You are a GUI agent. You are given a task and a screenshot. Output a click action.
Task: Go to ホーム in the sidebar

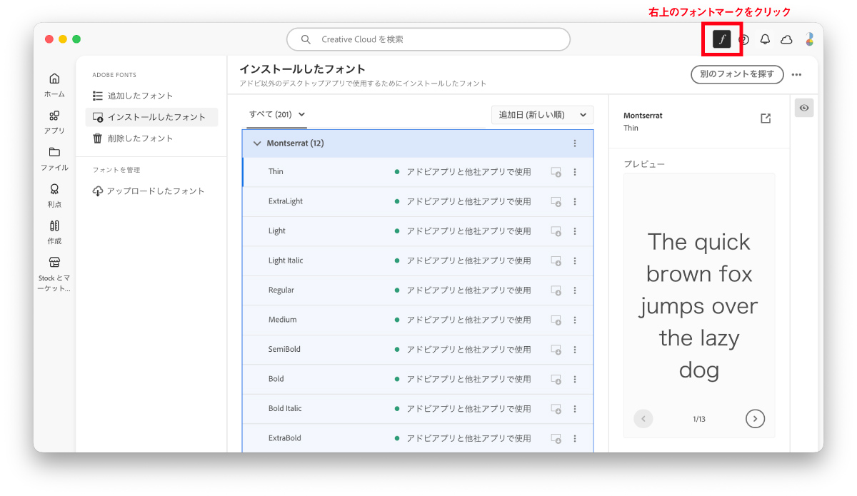(x=54, y=84)
